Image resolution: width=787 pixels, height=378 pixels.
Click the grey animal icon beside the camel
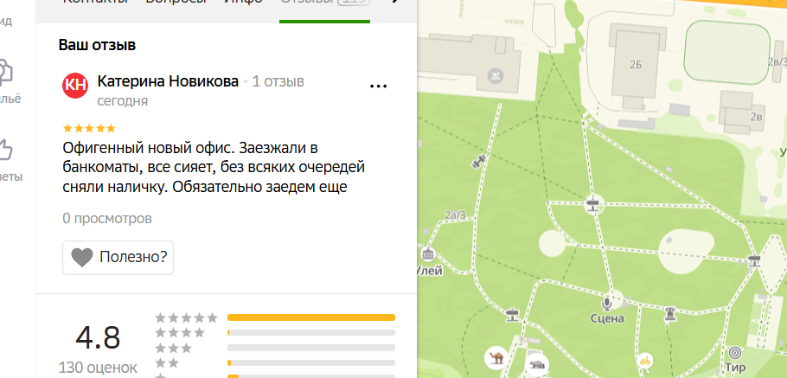[x=537, y=364]
